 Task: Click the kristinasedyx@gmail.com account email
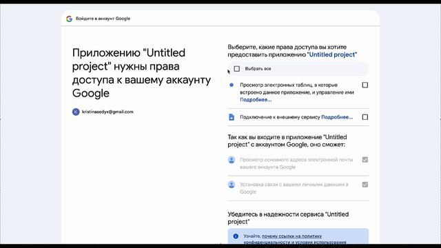107,112
